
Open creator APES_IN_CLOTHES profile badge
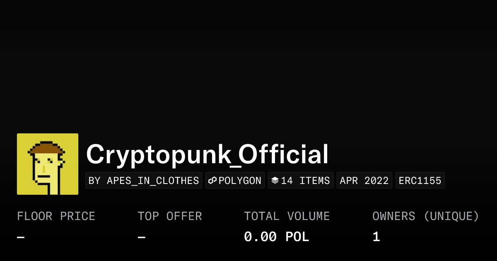pos(144,181)
